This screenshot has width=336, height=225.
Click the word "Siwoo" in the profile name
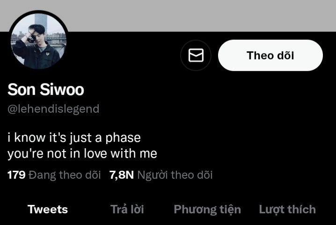[62, 89]
